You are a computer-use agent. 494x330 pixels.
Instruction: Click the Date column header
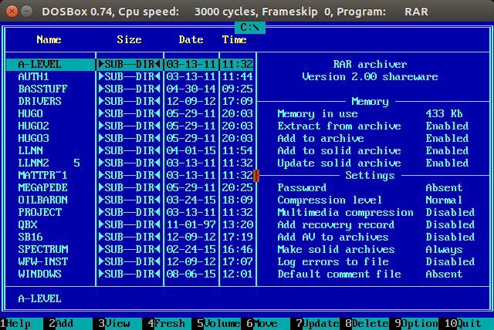(191, 39)
